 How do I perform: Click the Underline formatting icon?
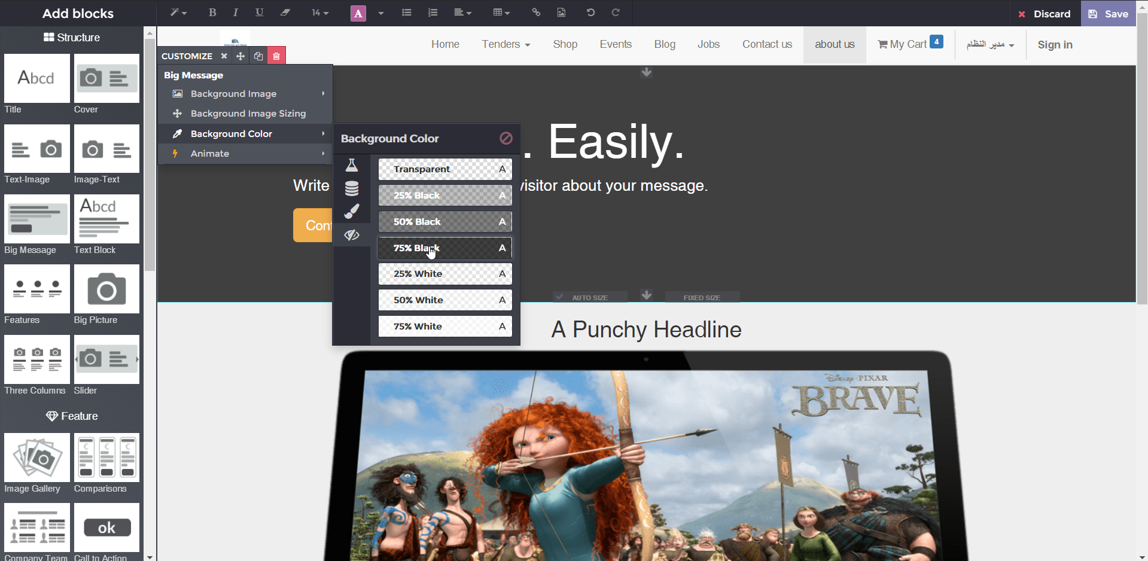(259, 13)
